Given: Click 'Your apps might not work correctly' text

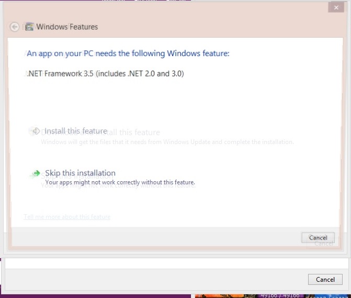Looking at the screenshot, I should point(120,182).
